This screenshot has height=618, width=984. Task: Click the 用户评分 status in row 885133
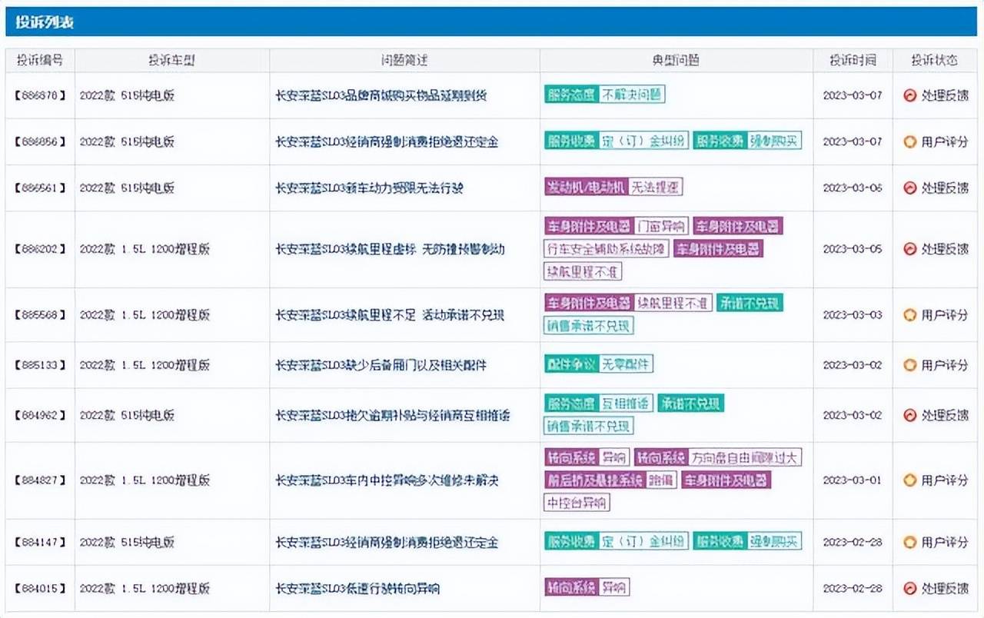945,365
